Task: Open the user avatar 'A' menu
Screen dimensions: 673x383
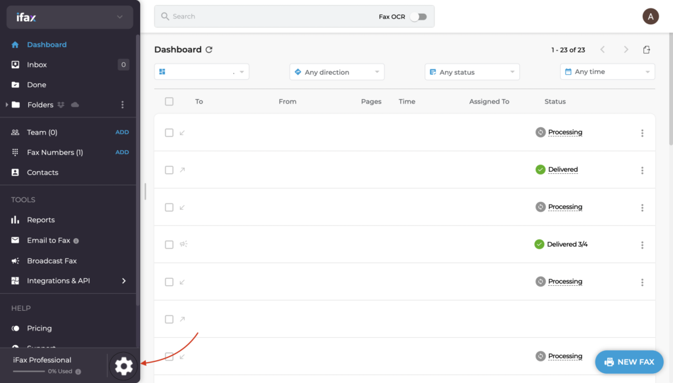Action: (650, 16)
